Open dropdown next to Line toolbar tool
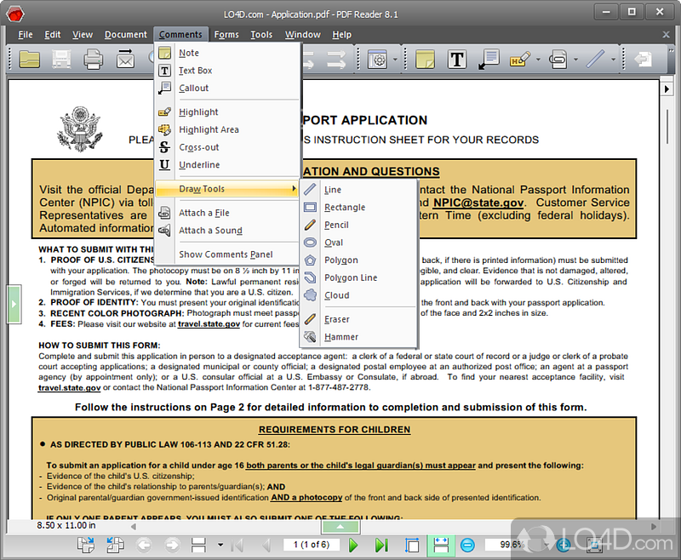681x560 pixels. click(613, 60)
